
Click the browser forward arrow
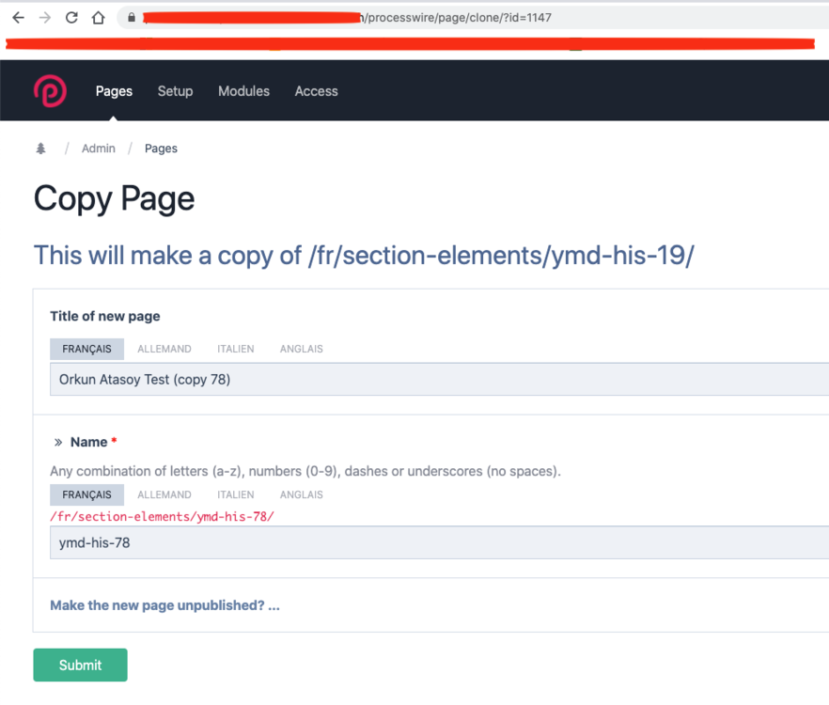pyautogui.click(x=44, y=17)
